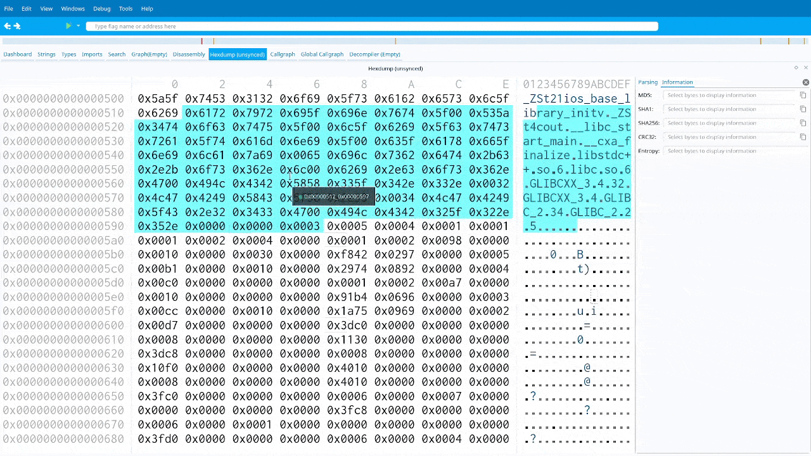
Task: Click the red marker in overview bar
Action: 202,41
